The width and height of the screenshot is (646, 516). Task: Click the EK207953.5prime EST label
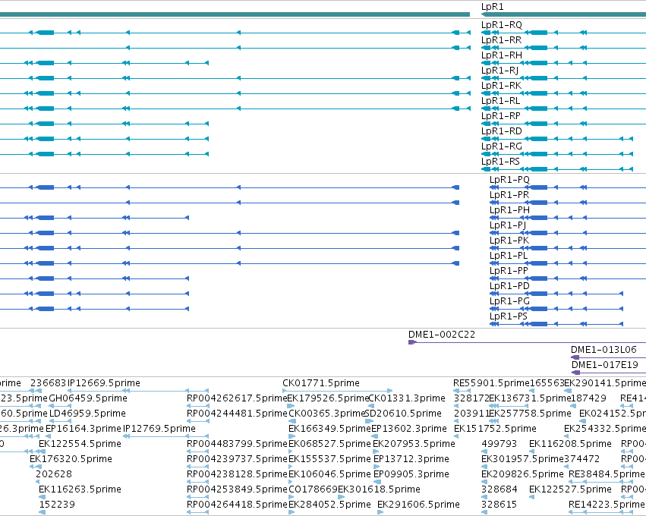pyautogui.click(x=414, y=445)
